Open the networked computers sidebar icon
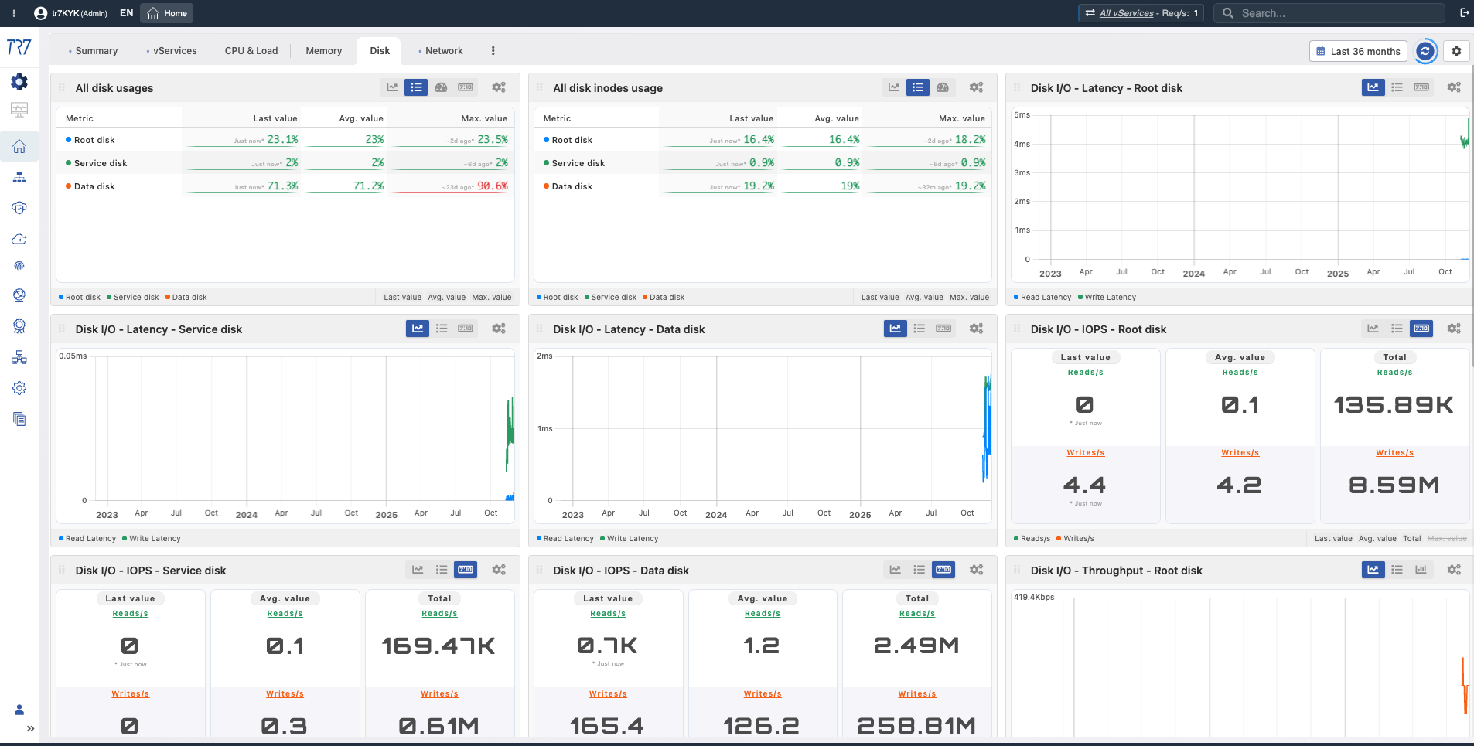 tap(19, 357)
